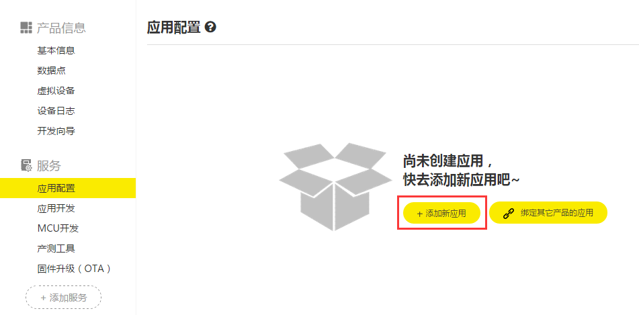Click the 服务 section heading text
The height and width of the screenshot is (315, 639).
tap(49, 165)
